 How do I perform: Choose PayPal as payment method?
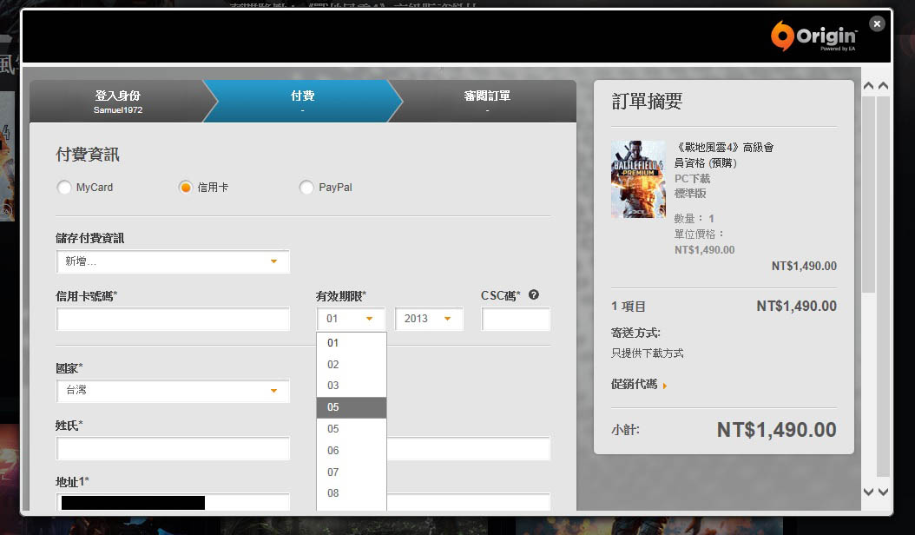click(306, 188)
